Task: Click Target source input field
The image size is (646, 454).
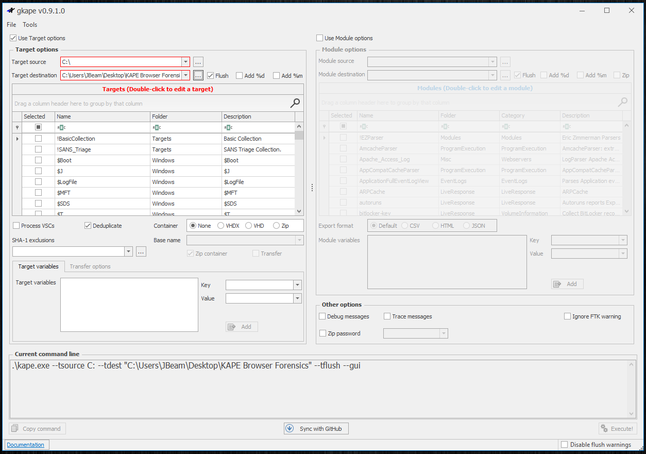Action: 121,62
